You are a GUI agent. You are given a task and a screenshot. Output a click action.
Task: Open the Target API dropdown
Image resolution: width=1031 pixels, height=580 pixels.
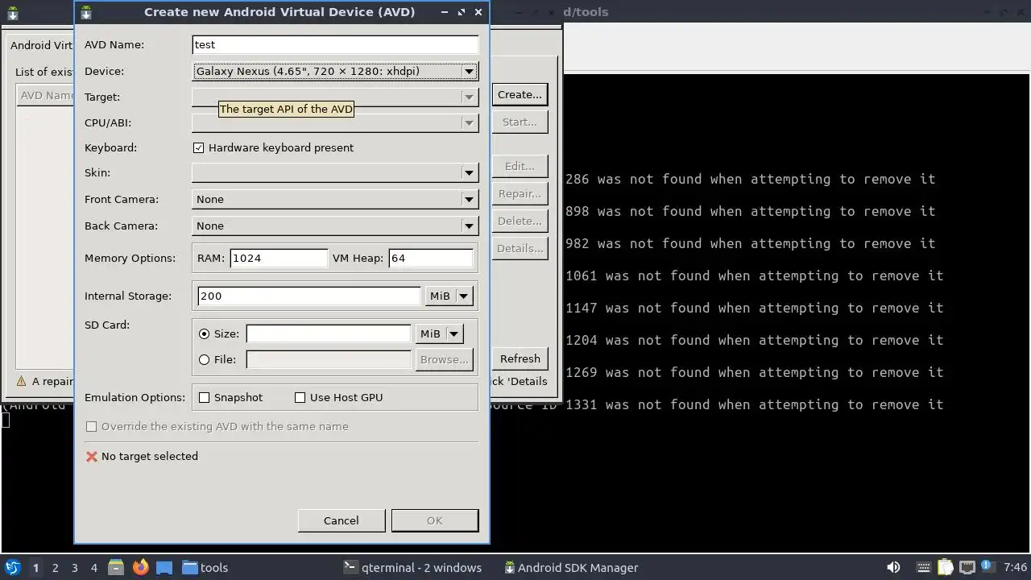[335, 97]
